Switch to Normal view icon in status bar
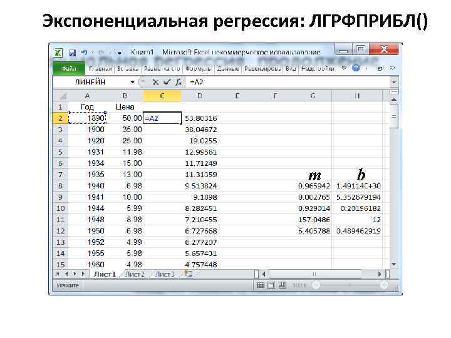This screenshot has width=451, height=338. point(261,285)
